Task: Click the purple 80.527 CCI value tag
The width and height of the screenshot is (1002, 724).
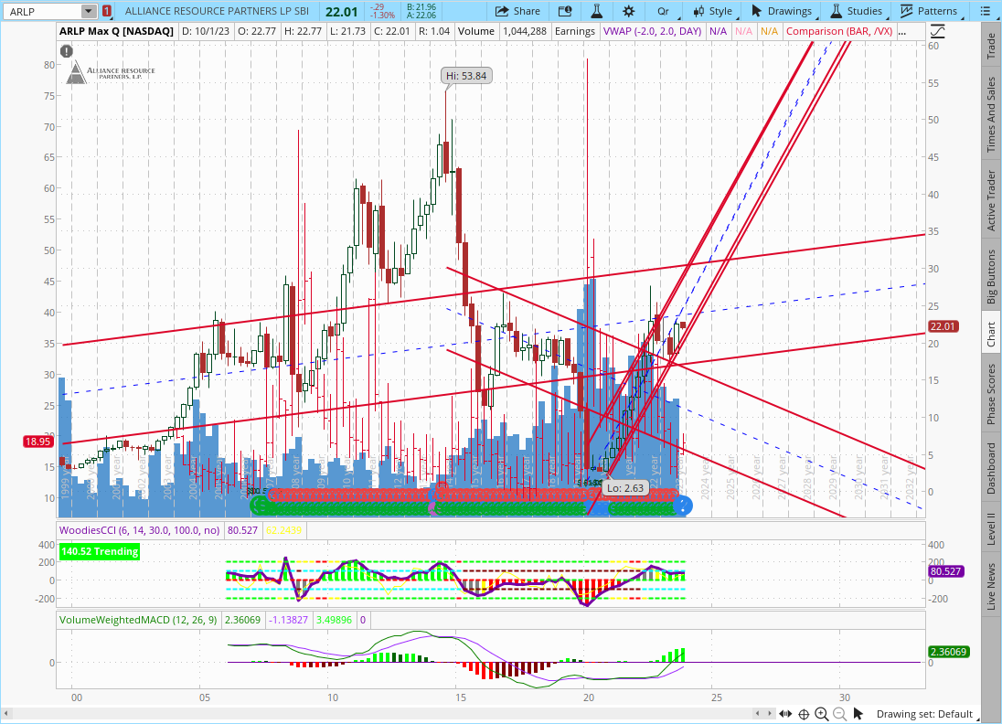Action: (x=945, y=571)
